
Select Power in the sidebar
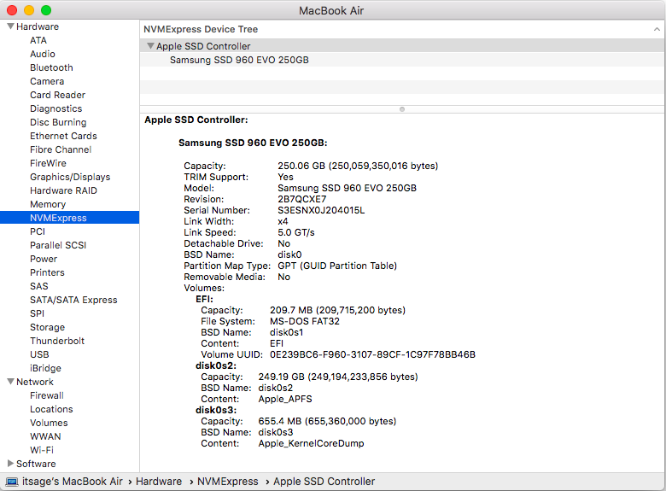point(44,259)
